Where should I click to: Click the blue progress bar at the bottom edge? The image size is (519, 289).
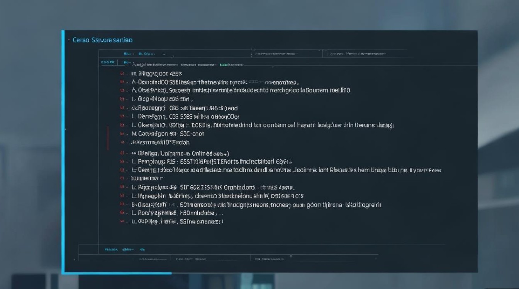pyautogui.click(x=116, y=272)
